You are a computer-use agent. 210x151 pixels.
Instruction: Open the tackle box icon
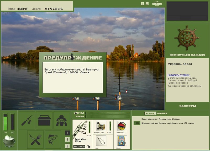point(44,120)
